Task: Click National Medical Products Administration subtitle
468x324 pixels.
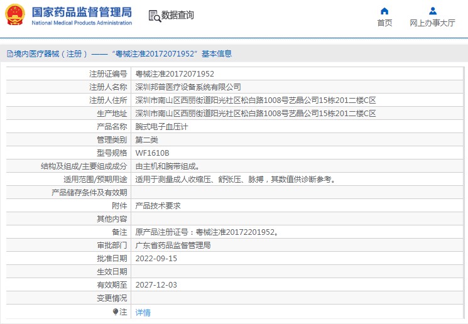Action: [82, 23]
